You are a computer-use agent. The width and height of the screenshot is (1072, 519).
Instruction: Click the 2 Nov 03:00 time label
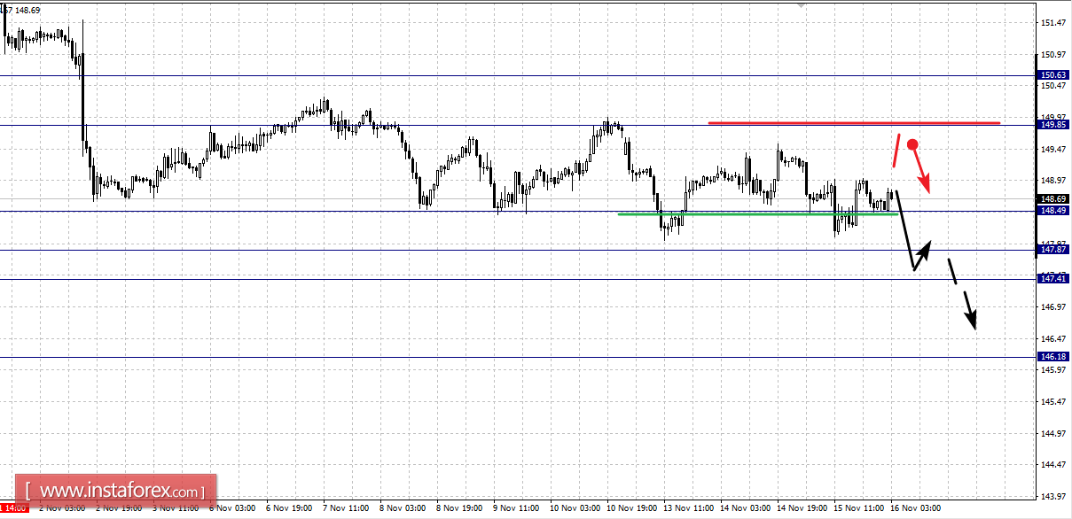pos(62,510)
